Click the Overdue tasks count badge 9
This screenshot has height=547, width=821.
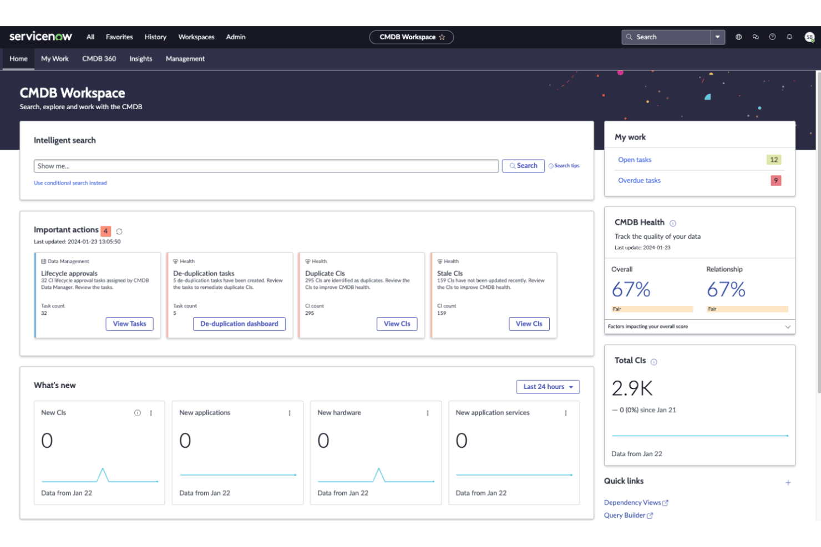click(776, 180)
